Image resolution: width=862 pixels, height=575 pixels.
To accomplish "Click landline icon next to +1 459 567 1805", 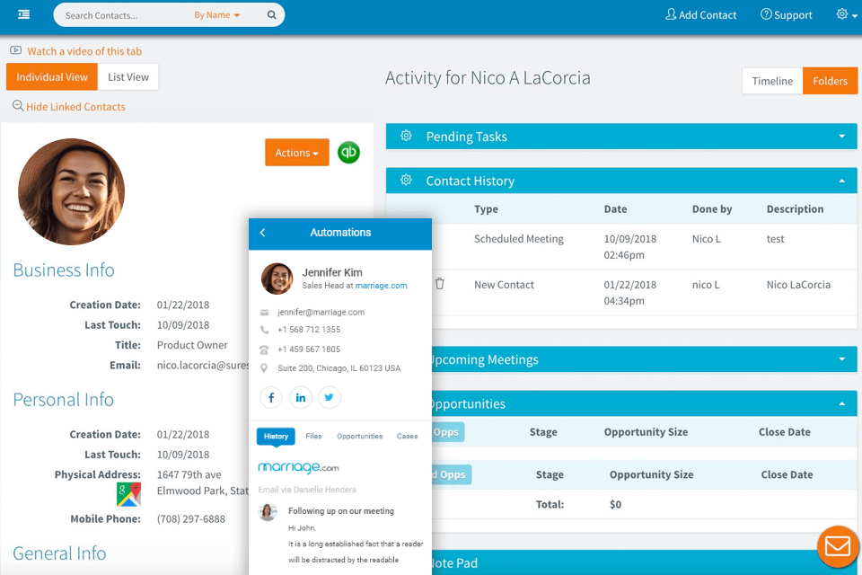I will 264,349.
